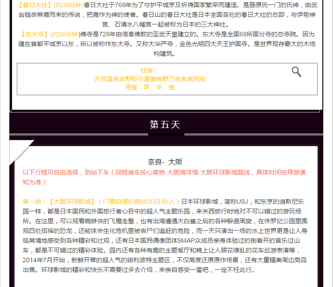Click the 用餐：早、中、晚 meal line
The width and height of the screenshot is (333, 287).
tap(149, 87)
